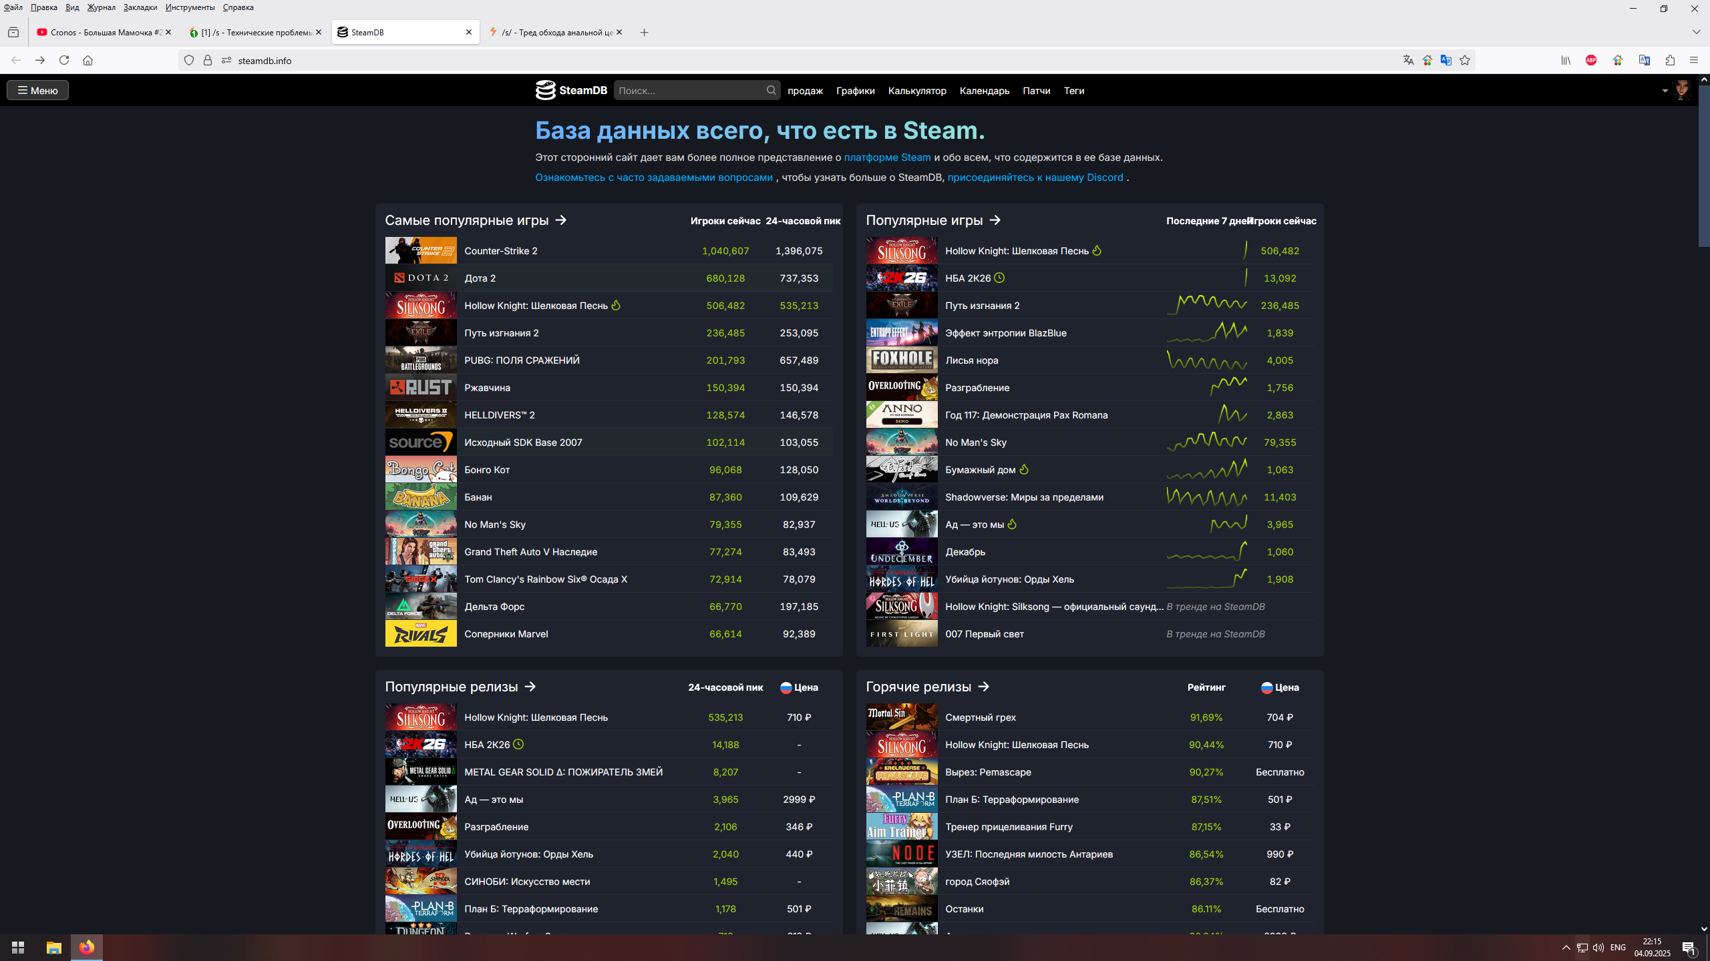Open a new tab with plus icon
This screenshot has width=1710, height=961.
pos(644,32)
